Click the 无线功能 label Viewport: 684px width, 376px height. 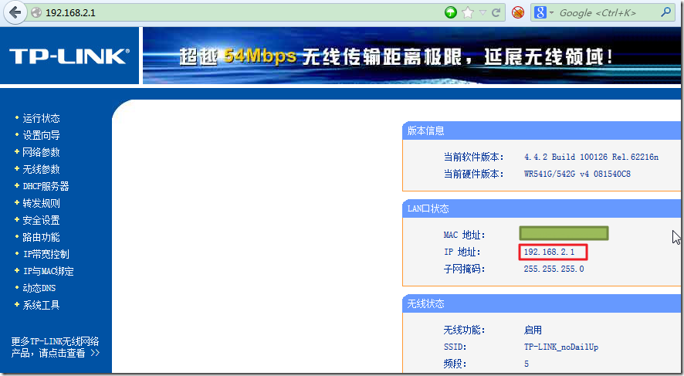click(464, 330)
